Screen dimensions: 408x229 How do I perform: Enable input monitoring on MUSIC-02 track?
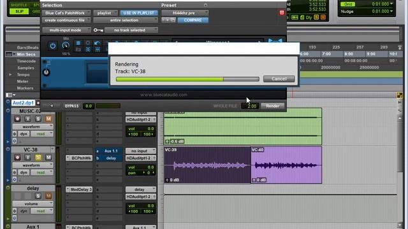coord(28,119)
